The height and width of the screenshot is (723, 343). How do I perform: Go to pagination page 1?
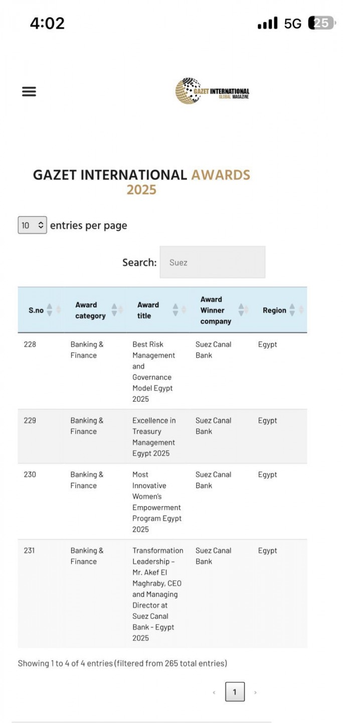coord(235,692)
